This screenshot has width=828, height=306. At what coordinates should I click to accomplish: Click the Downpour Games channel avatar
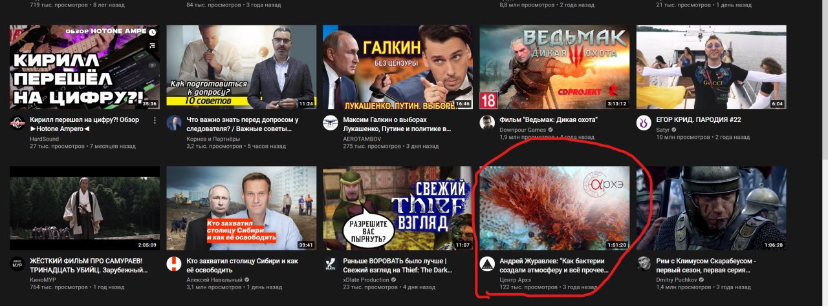(486, 123)
